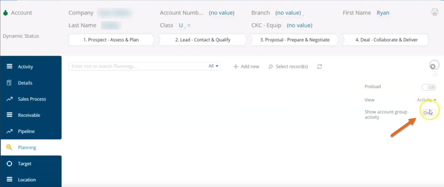Image resolution: width=444 pixels, height=187 pixels.
Task: Open the All filter dropdown
Action: click(213, 66)
